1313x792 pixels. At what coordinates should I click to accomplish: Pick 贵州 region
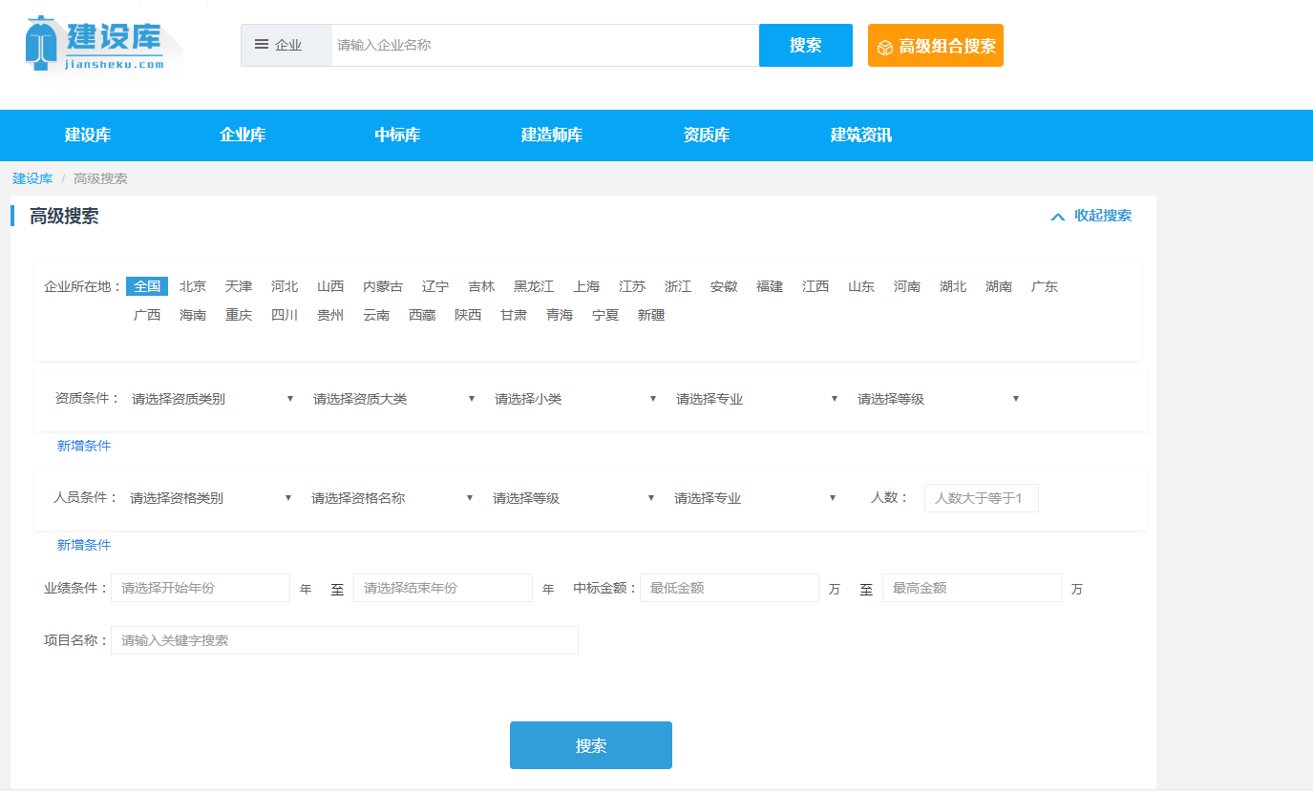point(330,315)
